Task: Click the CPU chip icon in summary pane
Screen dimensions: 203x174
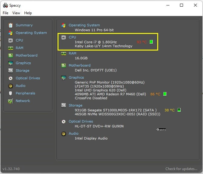Action: coord(64,38)
